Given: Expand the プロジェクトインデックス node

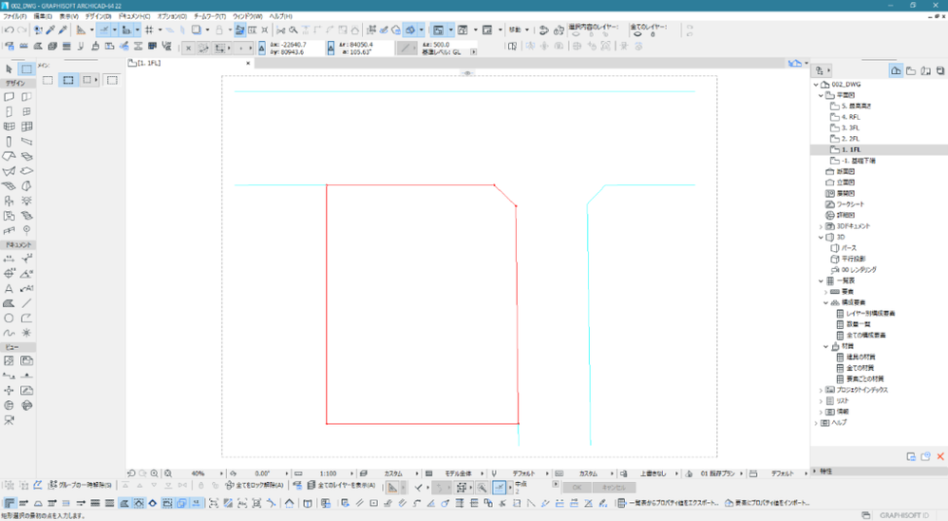Looking at the screenshot, I should [821, 391].
